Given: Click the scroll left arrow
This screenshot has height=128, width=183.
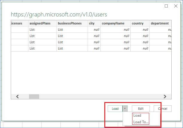Looking at the screenshot, I should click(18, 96).
